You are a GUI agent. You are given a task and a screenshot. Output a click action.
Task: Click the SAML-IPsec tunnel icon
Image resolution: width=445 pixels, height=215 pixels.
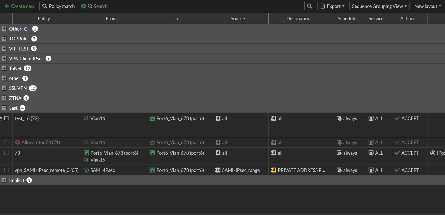click(86, 170)
